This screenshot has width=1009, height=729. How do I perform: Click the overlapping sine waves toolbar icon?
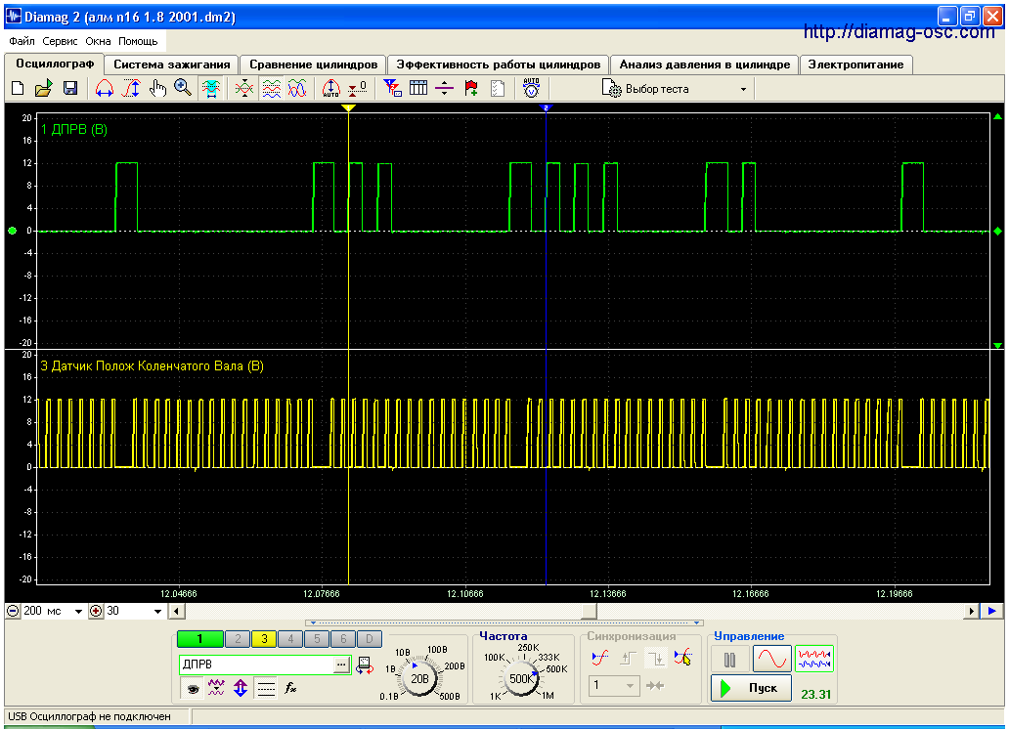pos(297,89)
